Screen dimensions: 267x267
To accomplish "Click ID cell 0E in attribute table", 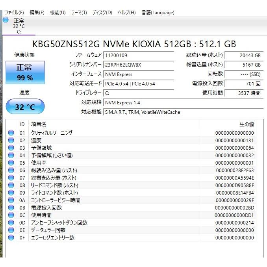I will pyautogui.click(x=22, y=230).
